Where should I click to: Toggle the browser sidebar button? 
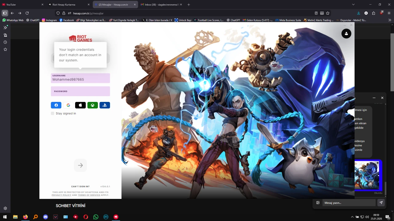pos(5,13)
